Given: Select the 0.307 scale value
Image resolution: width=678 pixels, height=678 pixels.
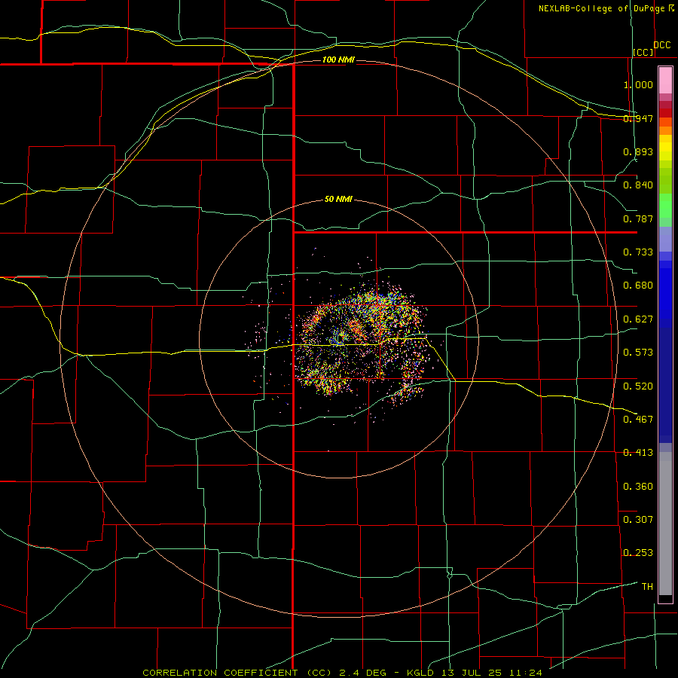Looking at the screenshot, I should pos(638,520).
